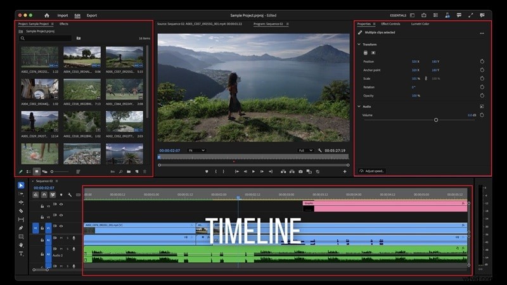Toggle Linked Selection in timeline

click(53, 195)
